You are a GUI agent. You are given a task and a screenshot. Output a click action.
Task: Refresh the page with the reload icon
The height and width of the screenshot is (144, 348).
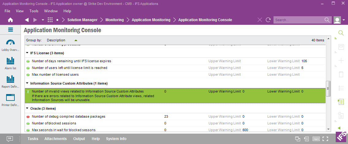click(x=268, y=20)
